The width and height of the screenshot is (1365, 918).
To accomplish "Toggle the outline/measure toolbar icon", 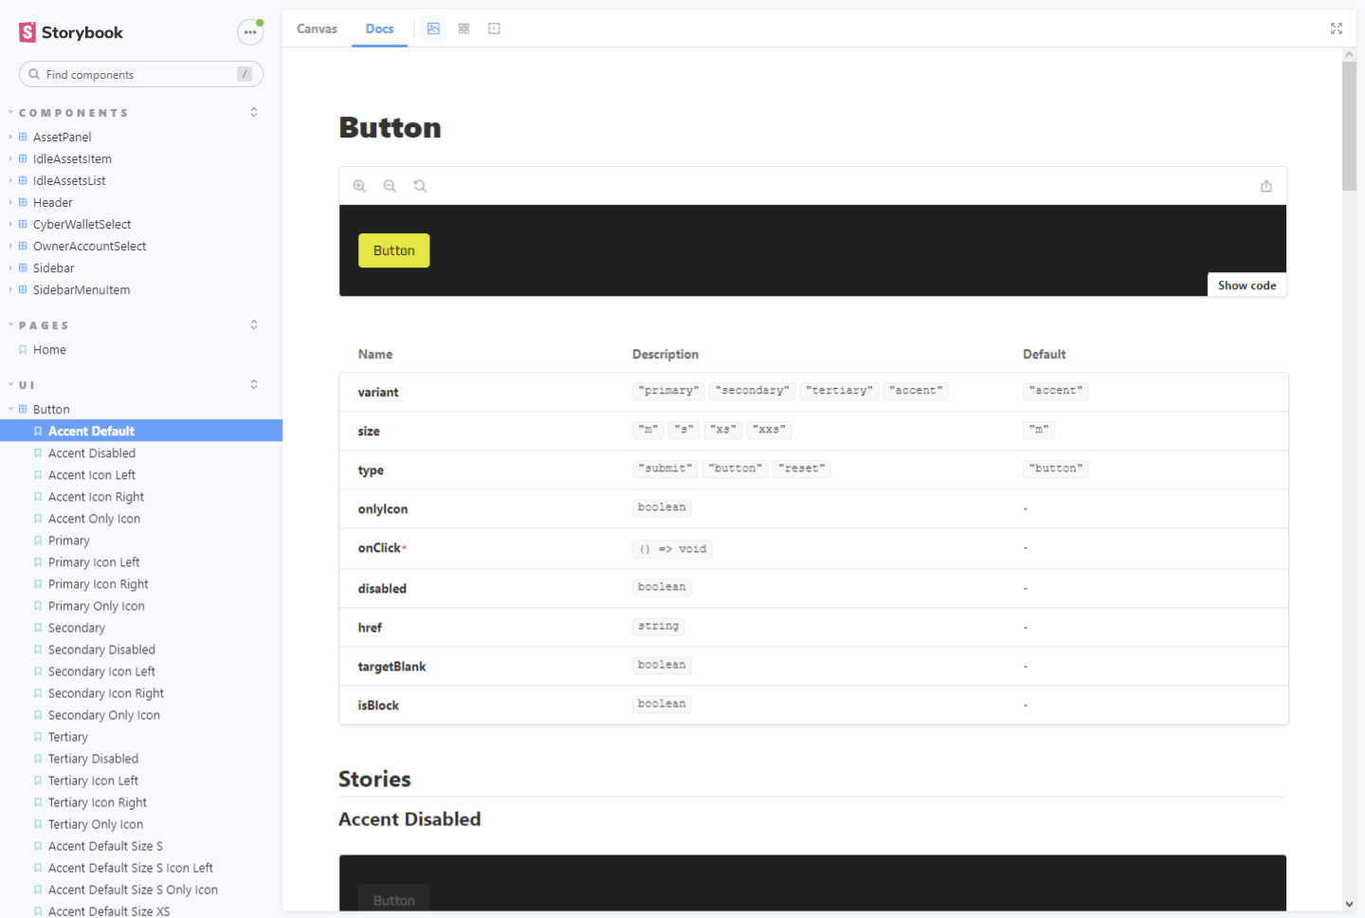I will pos(494,28).
